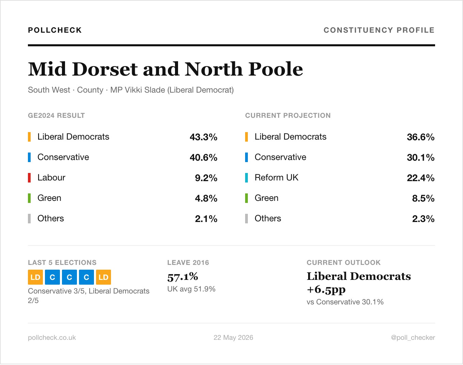This screenshot has height=365, width=463.
Task: Click the orange Liberal Democrats GE2024 swatch
Action: click(29, 137)
